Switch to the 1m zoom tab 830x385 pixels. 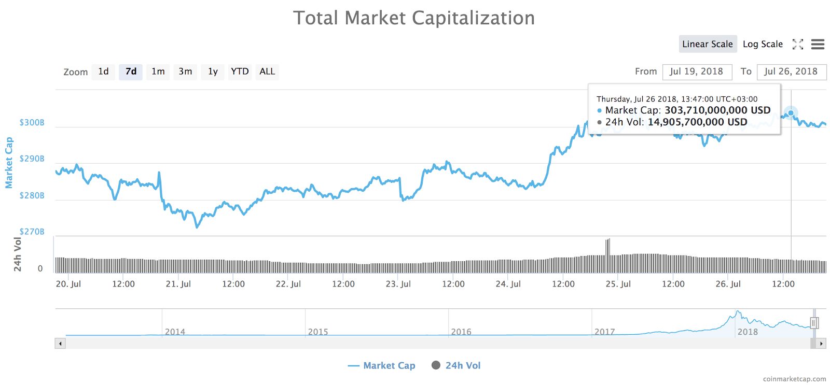tap(158, 72)
